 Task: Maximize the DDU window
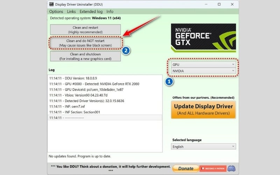[219, 4]
